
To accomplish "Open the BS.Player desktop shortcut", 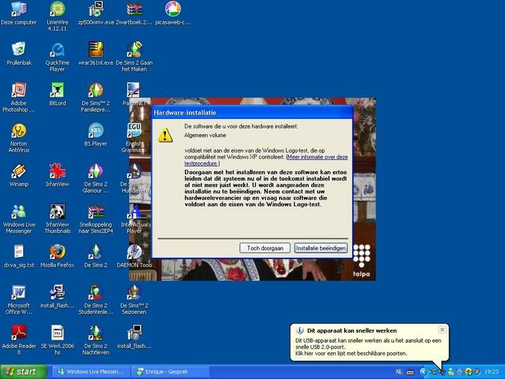I will pyautogui.click(x=96, y=135).
